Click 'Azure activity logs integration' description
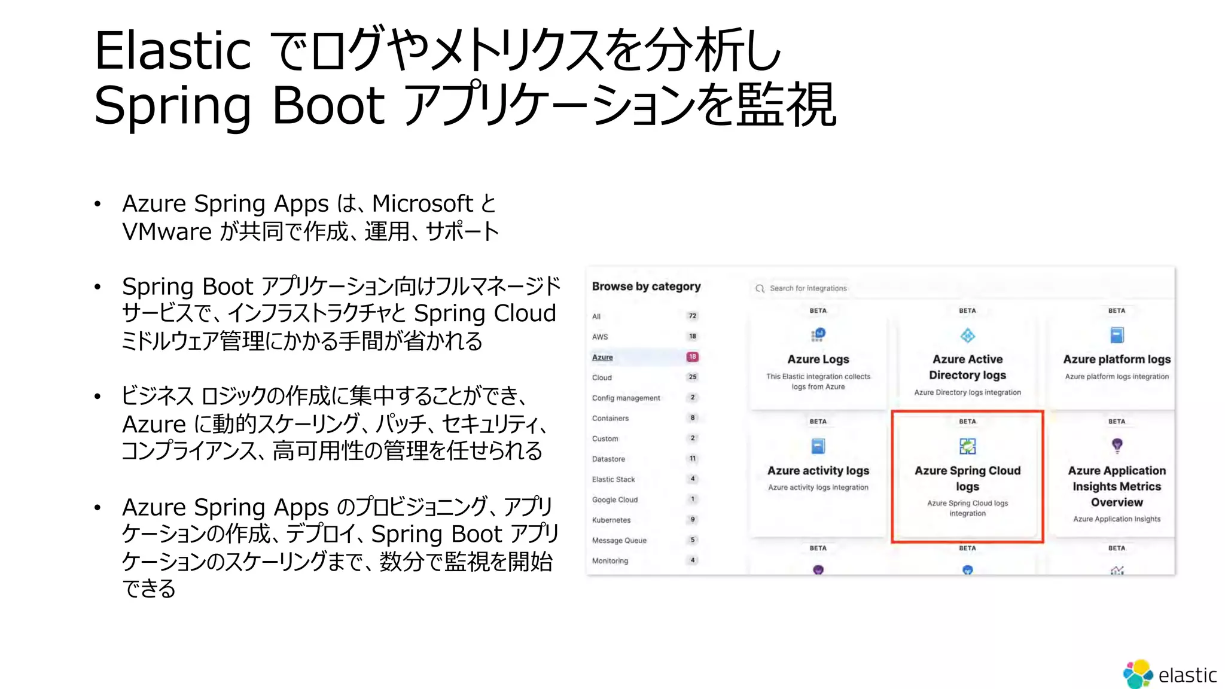The width and height of the screenshot is (1225, 689). 818,487
